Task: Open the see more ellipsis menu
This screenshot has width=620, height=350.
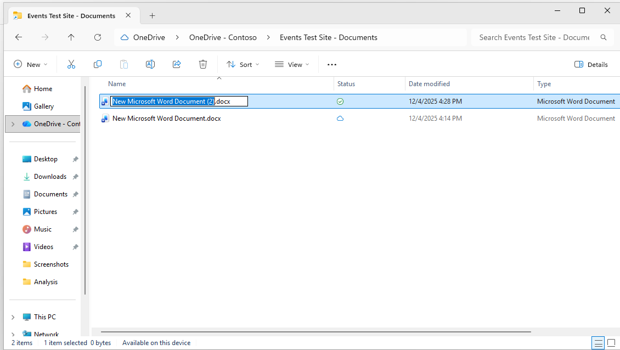Action: (332, 65)
